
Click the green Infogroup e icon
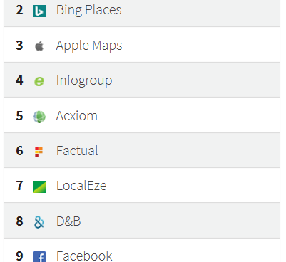39,81
